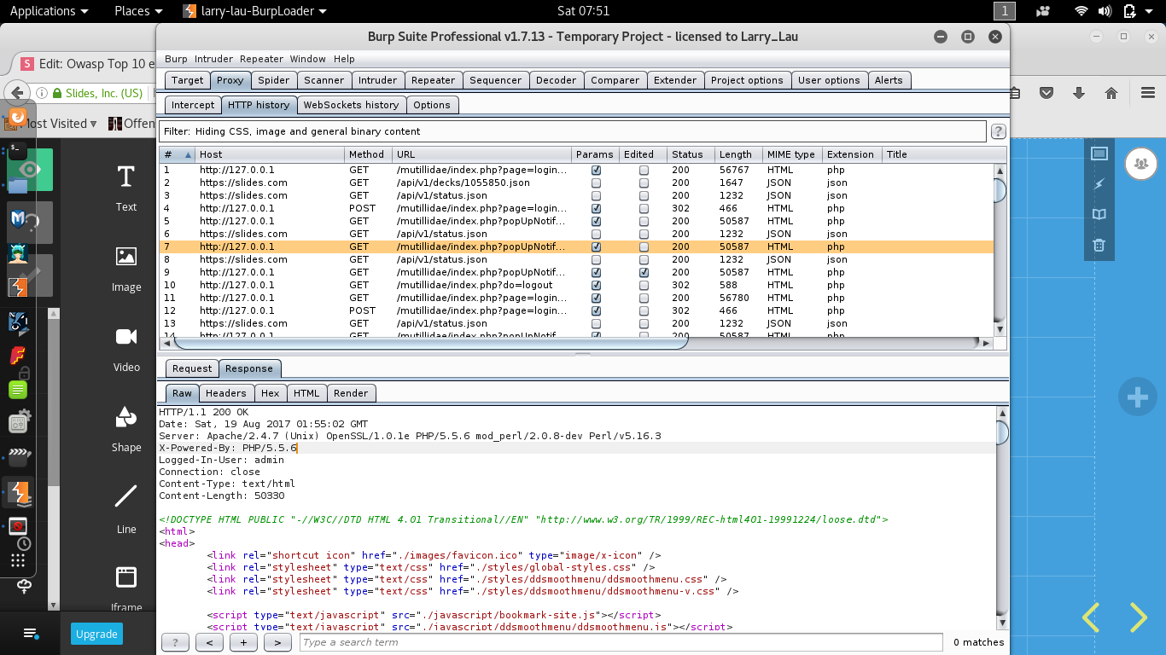Screen dimensions: 1166x655
Task: Open the Firefox hamburger menu
Action: click(1149, 93)
